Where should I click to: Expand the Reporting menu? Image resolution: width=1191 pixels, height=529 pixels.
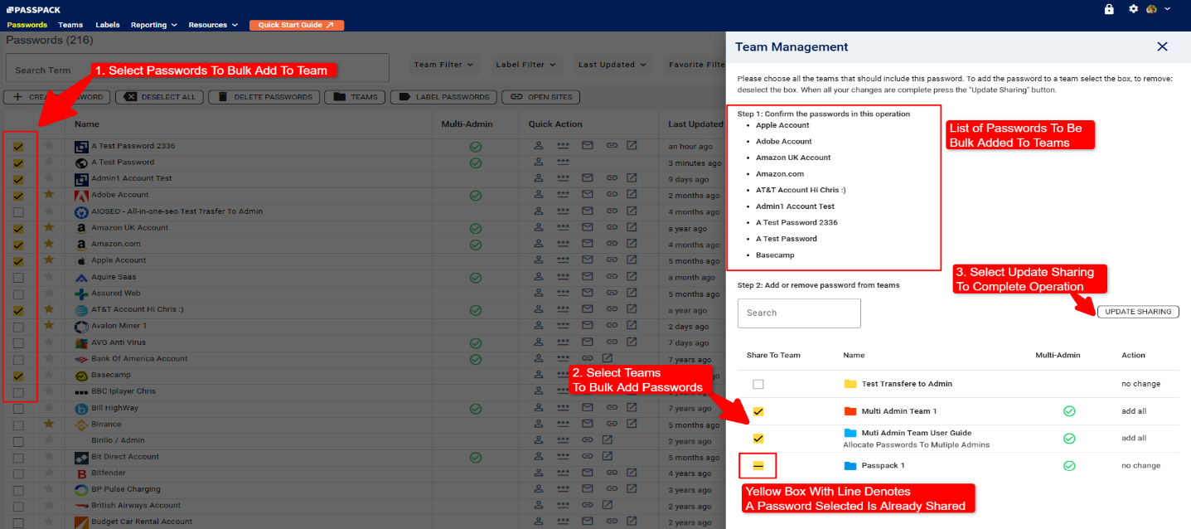pos(153,25)
